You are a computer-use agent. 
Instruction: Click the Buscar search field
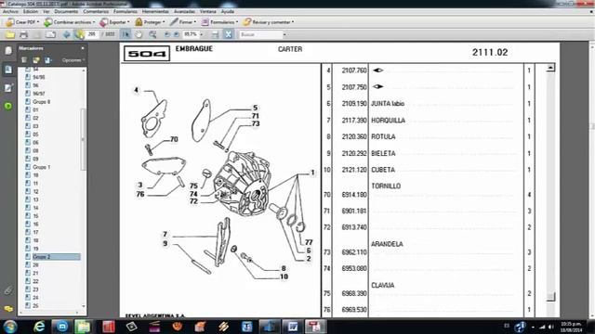pyautogui.click(x=260, y=34)
